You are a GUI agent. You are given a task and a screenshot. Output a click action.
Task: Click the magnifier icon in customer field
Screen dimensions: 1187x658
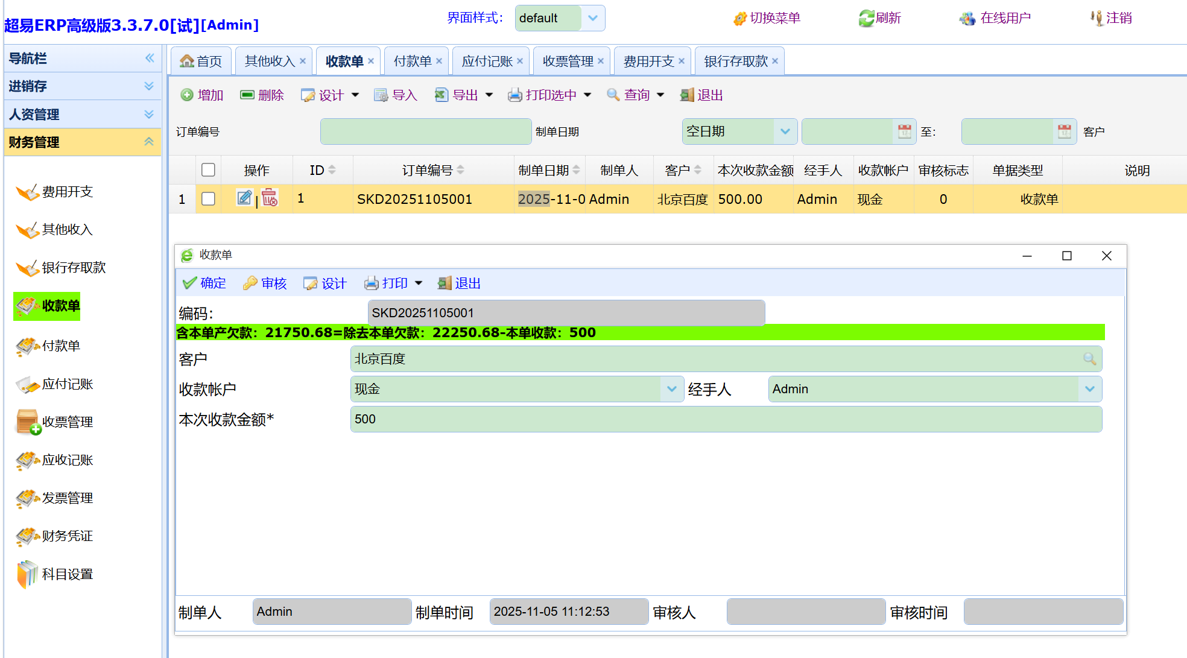point(1089,359)
